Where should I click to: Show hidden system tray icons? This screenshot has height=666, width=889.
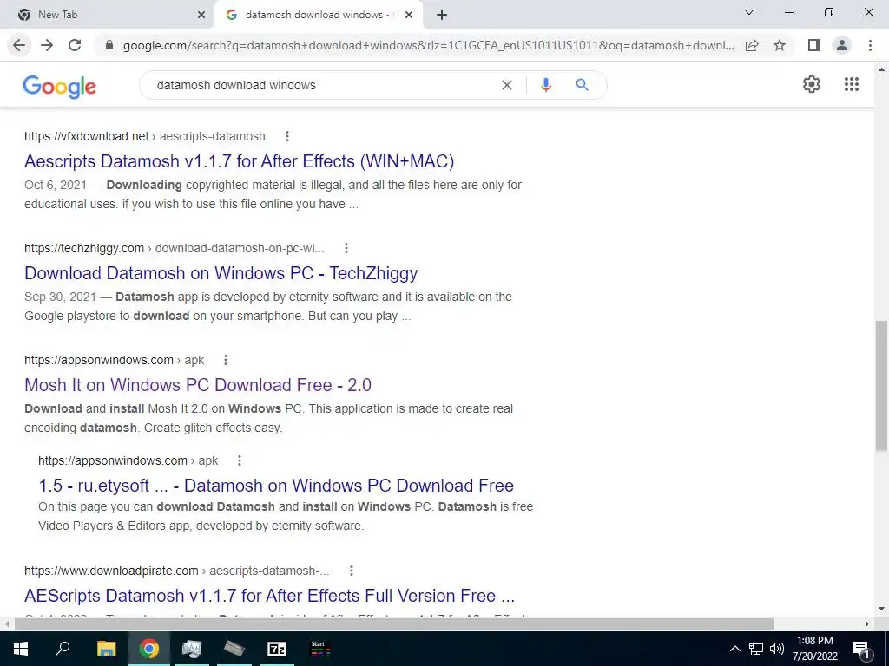coord(734,649)
